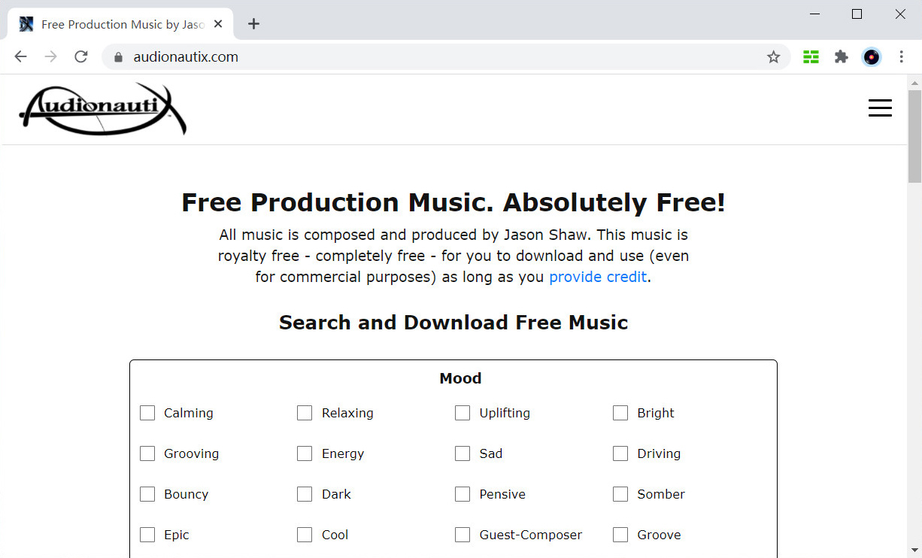This screenshot has width=922, height=558.
Task: Bookmark the page with the star icon
Action: [773, 56]
